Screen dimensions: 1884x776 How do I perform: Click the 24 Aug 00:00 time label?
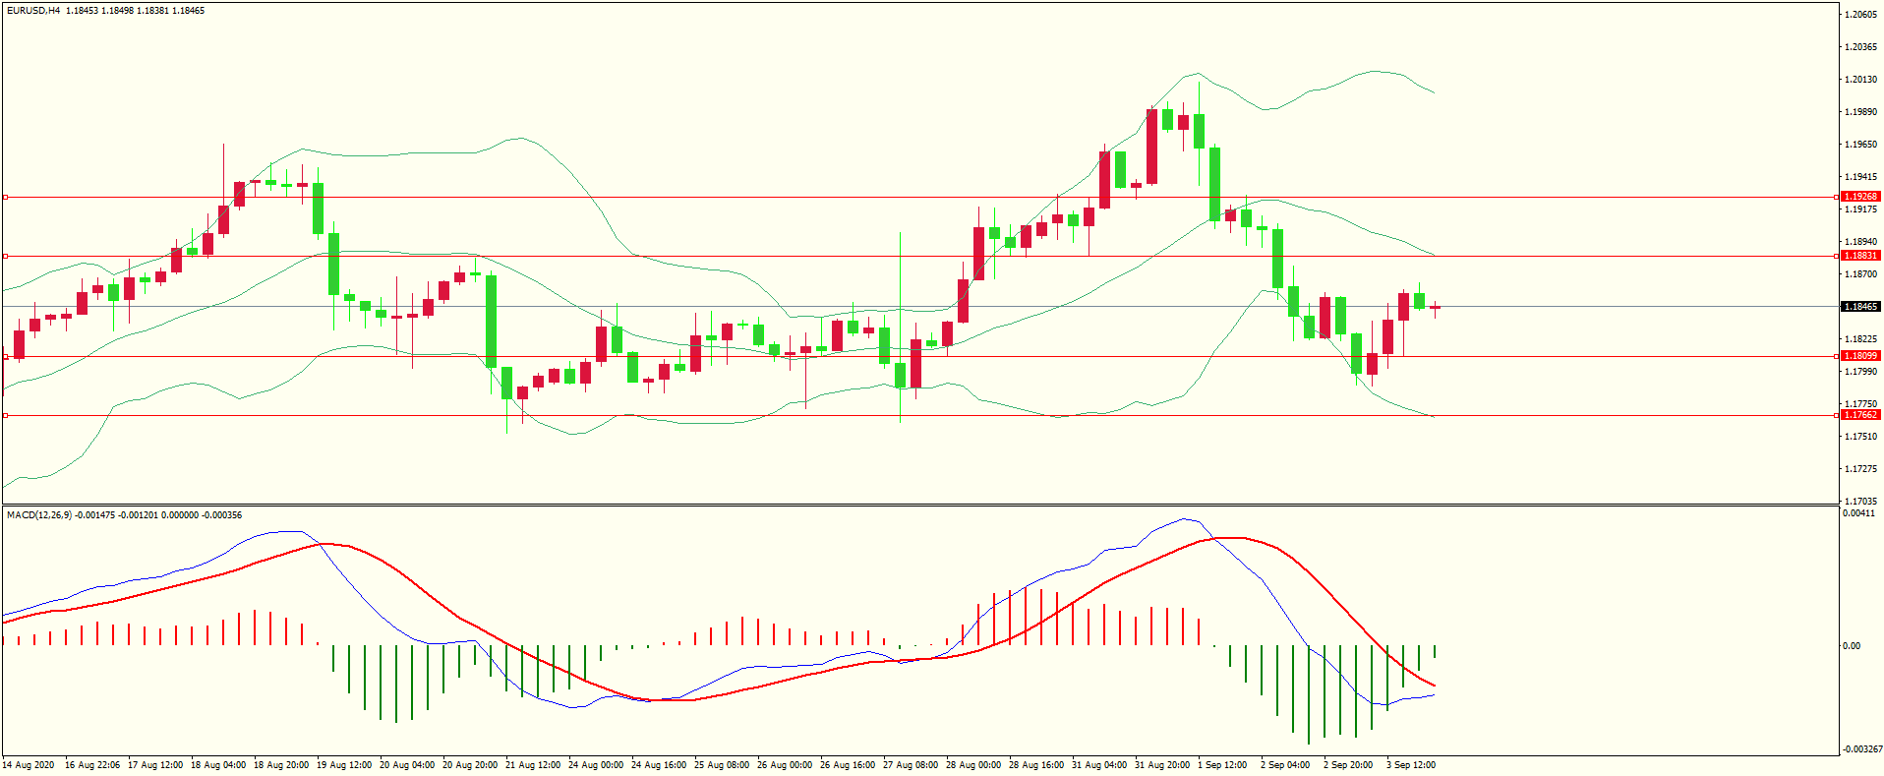click(596, 765)
